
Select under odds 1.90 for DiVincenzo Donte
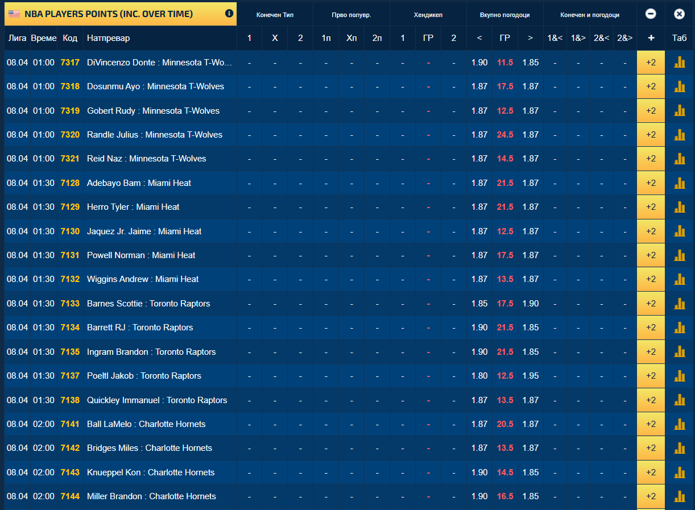(x=479, y=63)
